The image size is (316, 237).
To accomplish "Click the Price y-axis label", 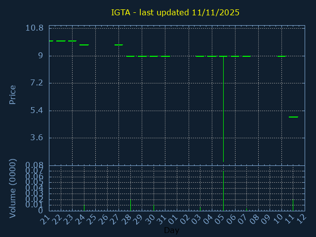I will click(x=13, y=94).
